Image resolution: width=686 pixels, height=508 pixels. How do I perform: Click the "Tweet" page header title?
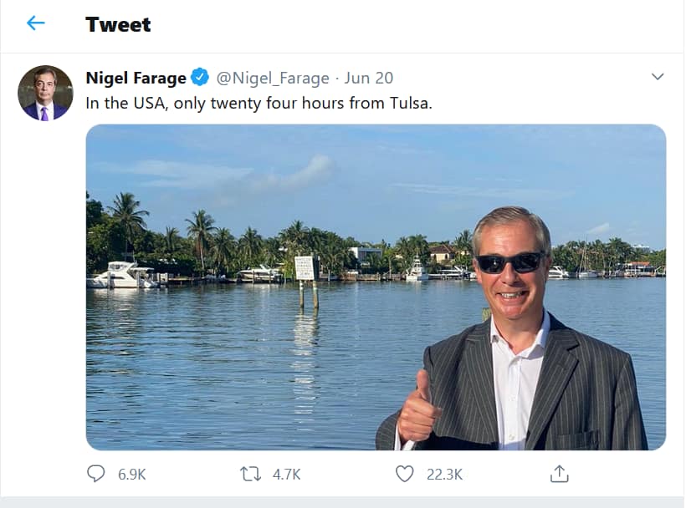click(118, 24)
